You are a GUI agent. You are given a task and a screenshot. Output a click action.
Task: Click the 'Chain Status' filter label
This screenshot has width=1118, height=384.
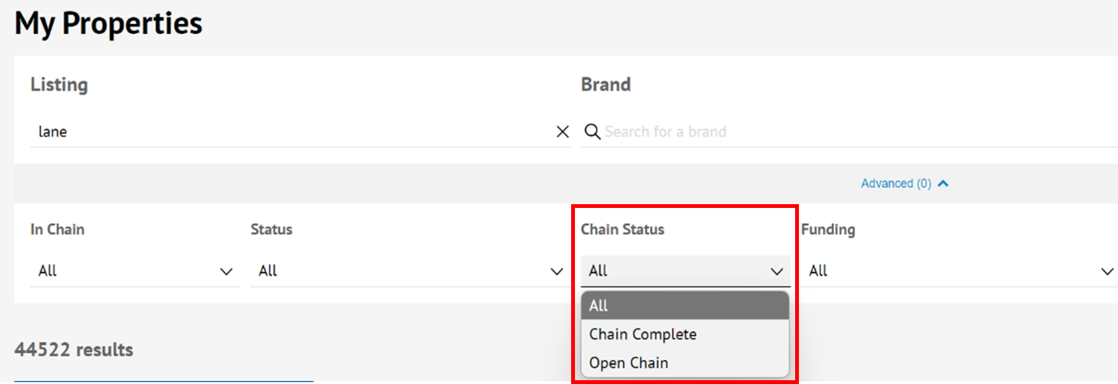pos(622,230)
